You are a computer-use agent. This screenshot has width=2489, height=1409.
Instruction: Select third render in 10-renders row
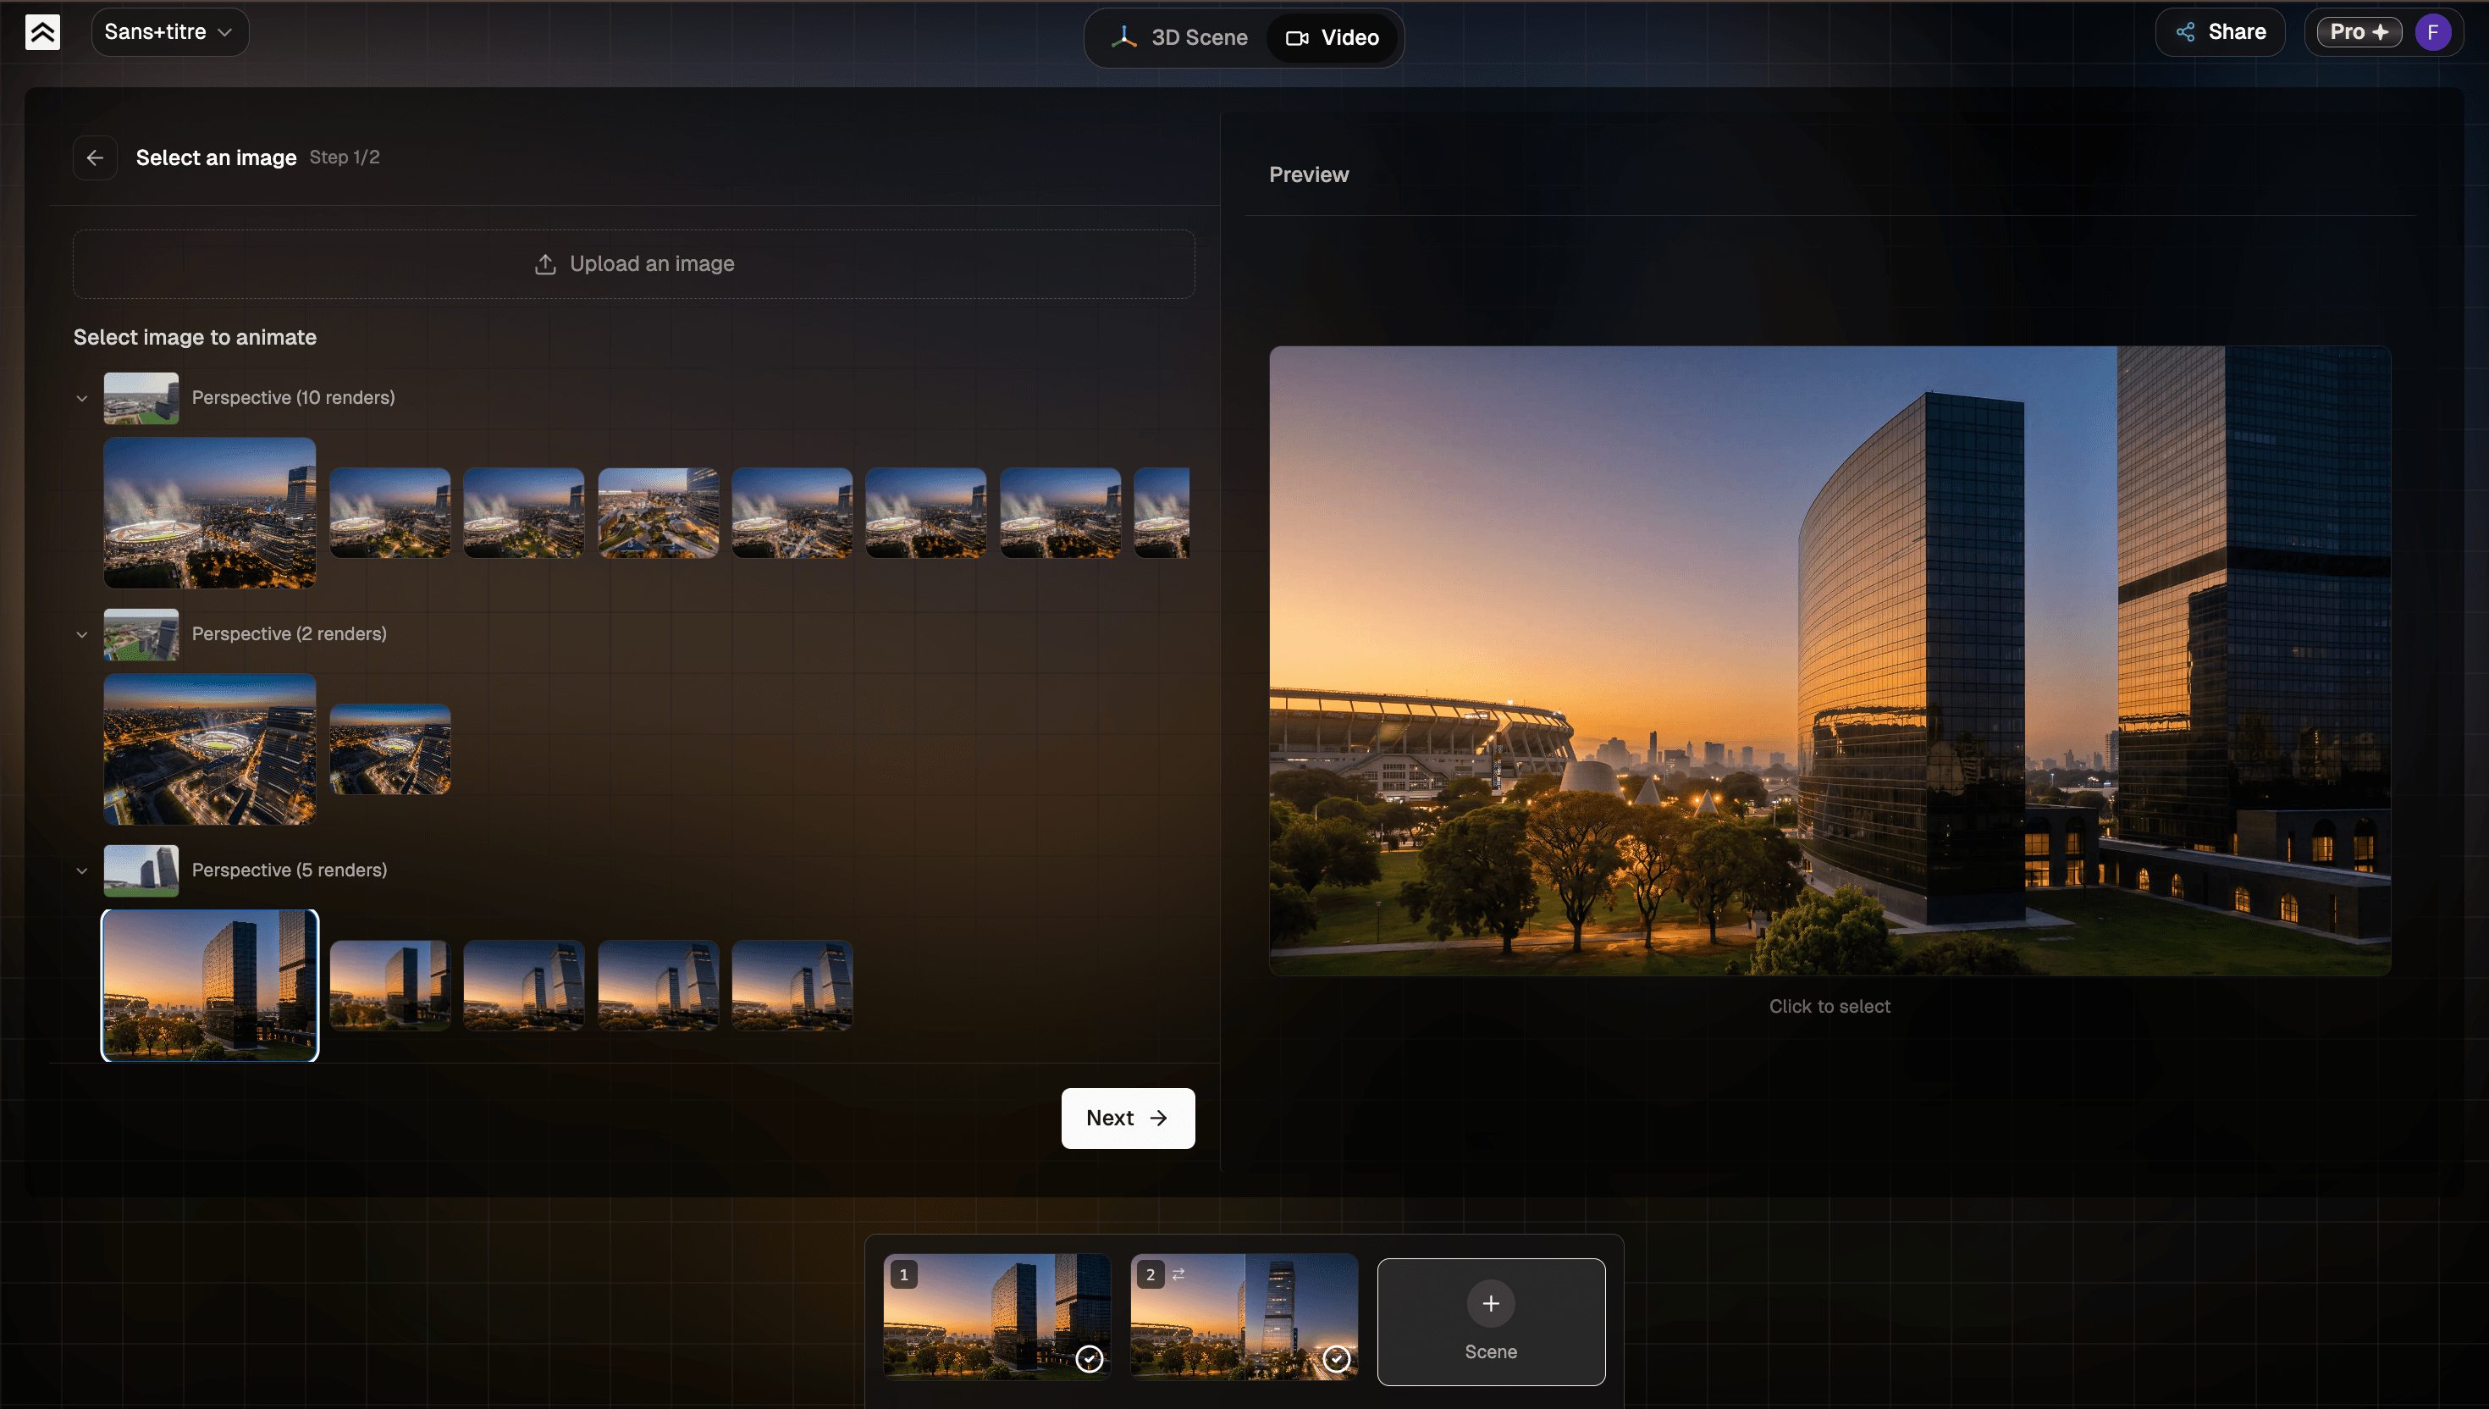click(x=523, y=513)
